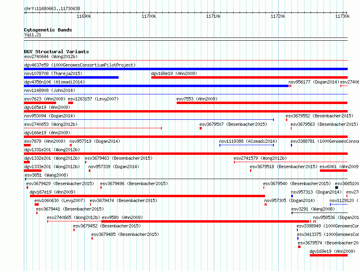
Task: Click esv3679452 (Besenbacher2015) label
Action: click(x=107, y=226)
